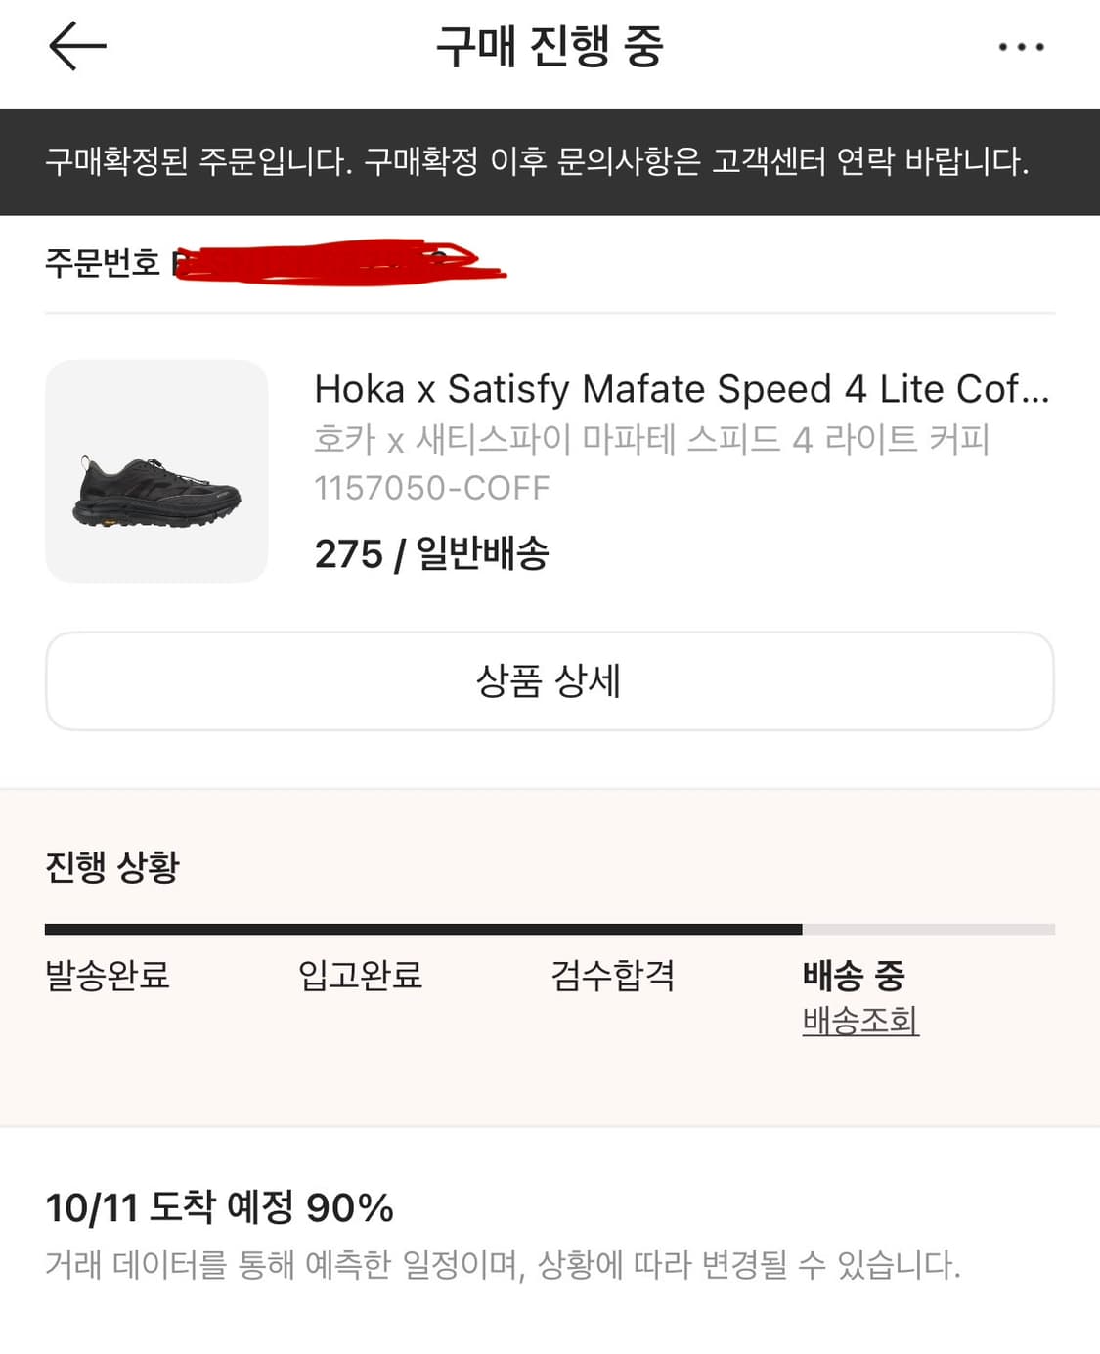Viewport: 1100px width, 1354px height.
Task: Tap the 275 / 일반배송 size label
Action: [x=431, y=553]
